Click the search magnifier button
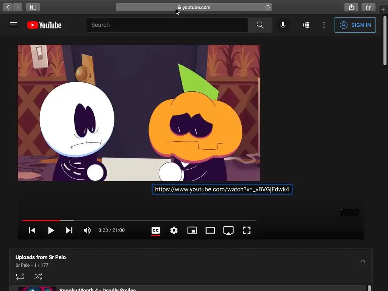The height and width of the screenshot is (291, 388). (x=260, y=25)
